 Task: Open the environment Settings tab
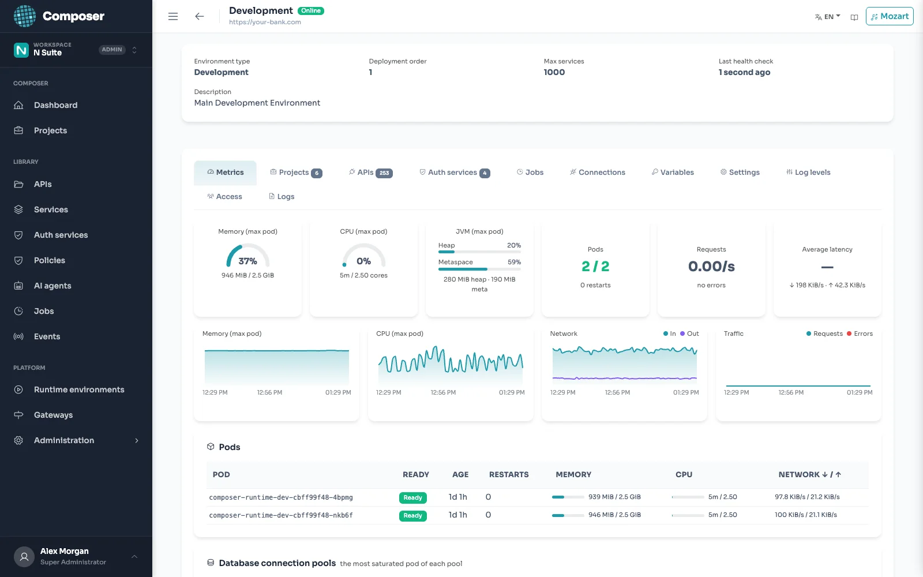[x=740, y=173]
